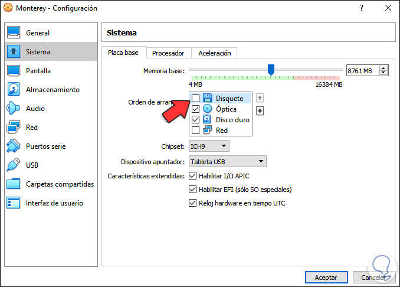Select the Puertos serie connector icon

point(14,146)
